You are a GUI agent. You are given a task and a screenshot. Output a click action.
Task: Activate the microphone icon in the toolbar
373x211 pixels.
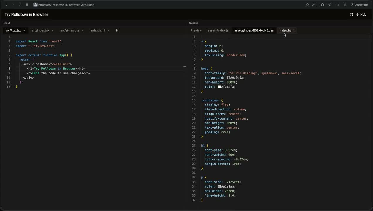click(27, 5)
